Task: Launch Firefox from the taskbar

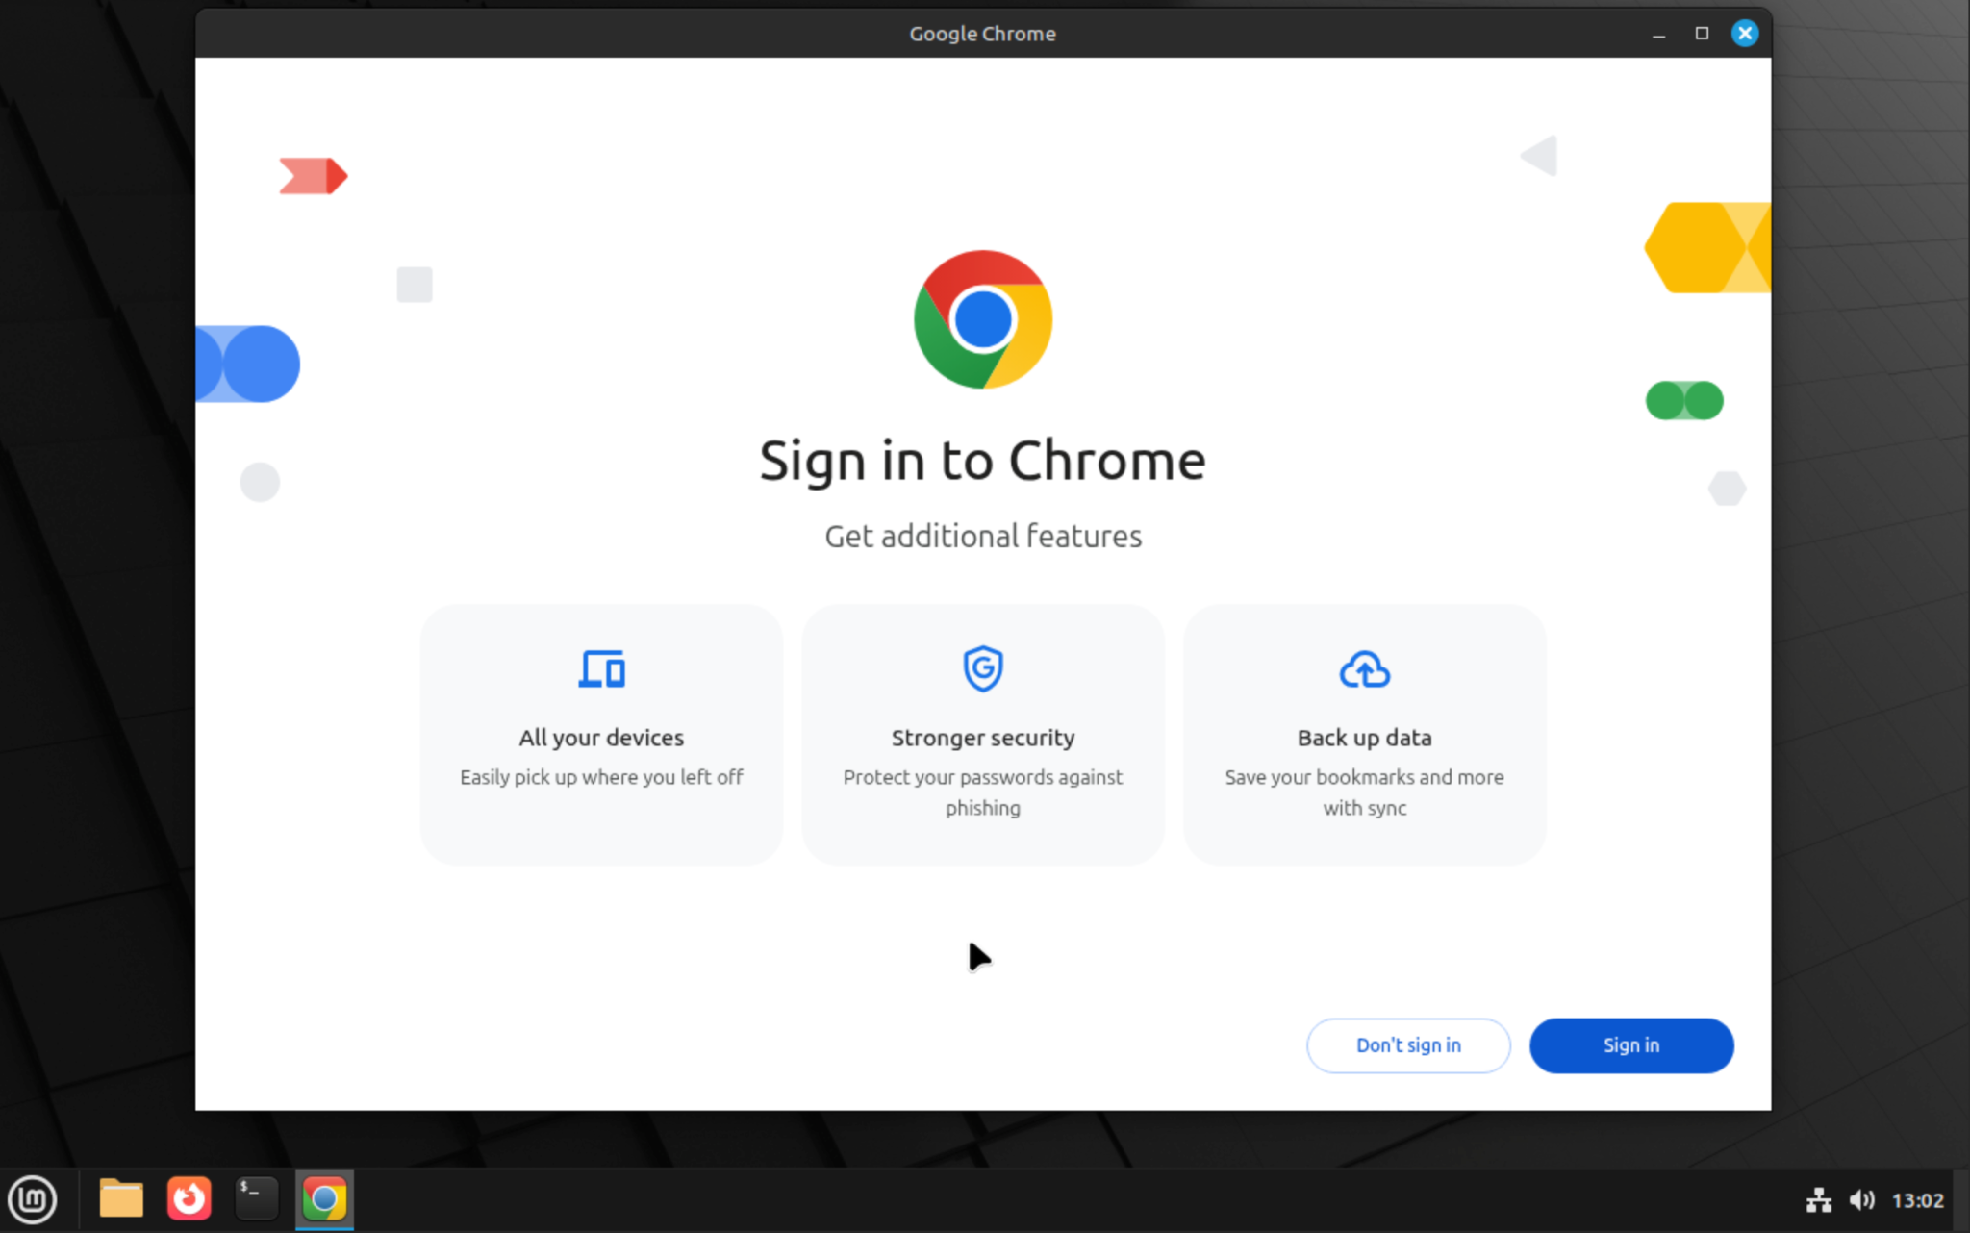Action: pyautogui.click(x=189, y=1197)
